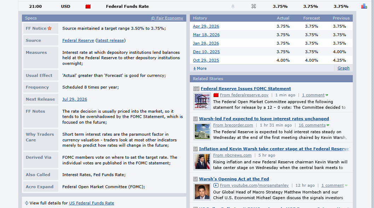Close details with the X icon

tap(253, 6)
